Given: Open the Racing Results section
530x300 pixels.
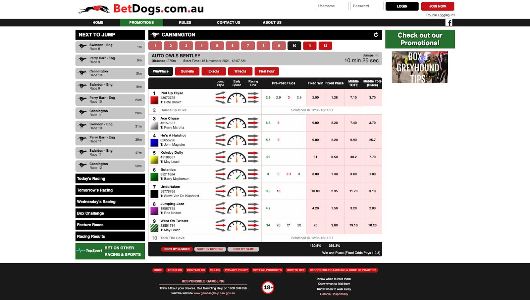Looking at the screenshot, I should (x=110, y=237).
